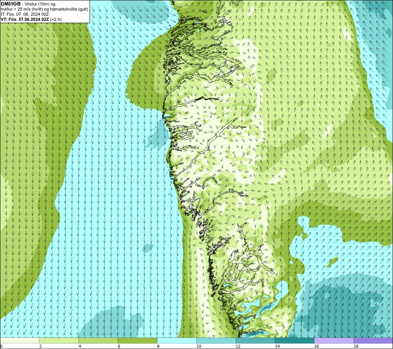Click the 10–12 m/s teal legend swatch

[x=216, y=341]
